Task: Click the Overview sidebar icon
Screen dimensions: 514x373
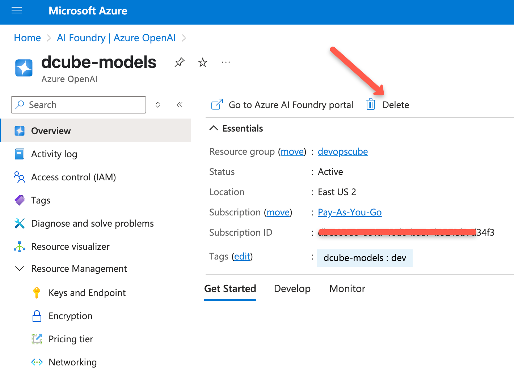Action: click(x=20, y=131)
